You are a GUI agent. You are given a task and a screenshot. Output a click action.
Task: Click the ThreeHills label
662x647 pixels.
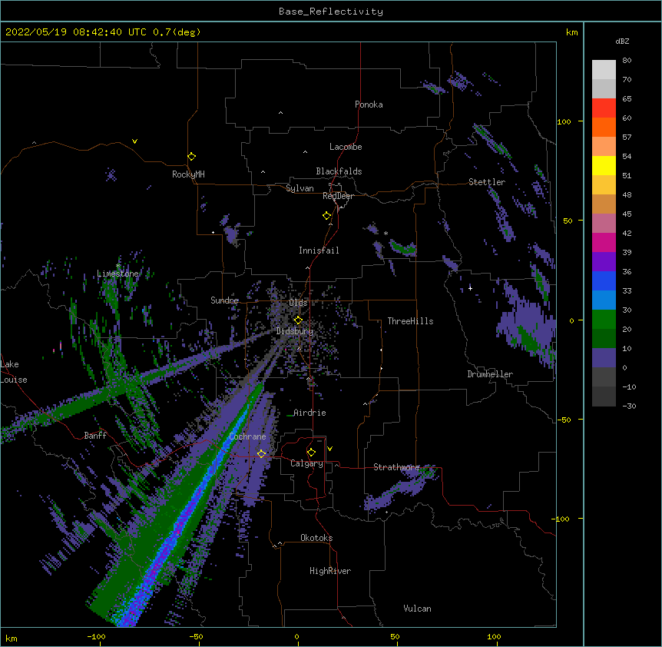(410, 321)
